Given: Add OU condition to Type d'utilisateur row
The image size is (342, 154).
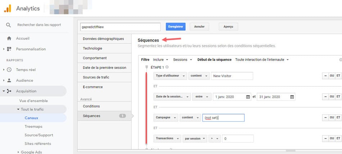Looking at the screenshot, I should pyautogui.click(x=332, y=76).
